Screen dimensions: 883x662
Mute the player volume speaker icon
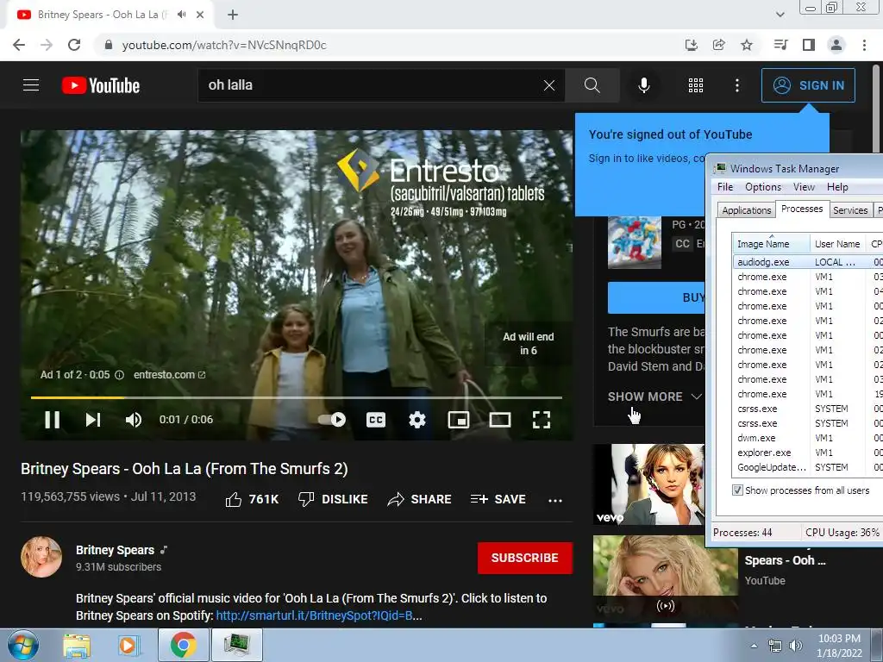click(134, 420)
